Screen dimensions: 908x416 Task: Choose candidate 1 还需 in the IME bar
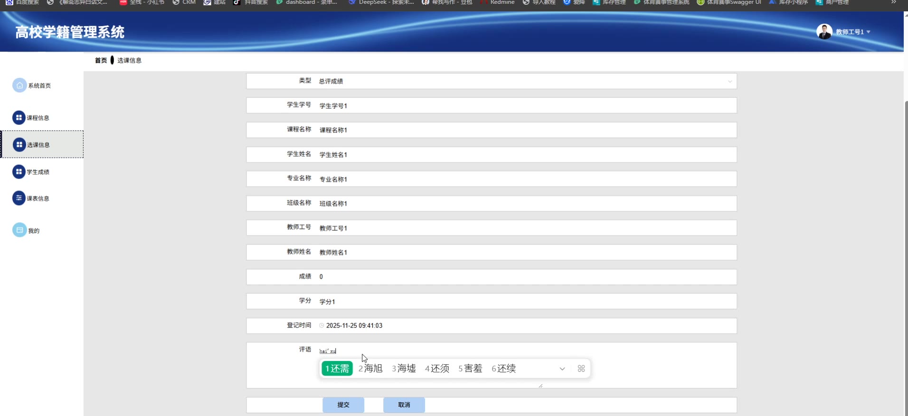(337, 369)
